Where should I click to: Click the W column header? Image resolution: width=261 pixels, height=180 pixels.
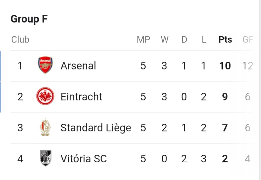click(x=165, y=40)
